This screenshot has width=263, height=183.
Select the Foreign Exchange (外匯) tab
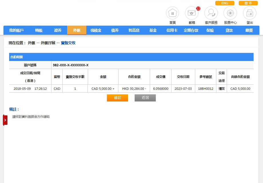(x=77, y=30)
